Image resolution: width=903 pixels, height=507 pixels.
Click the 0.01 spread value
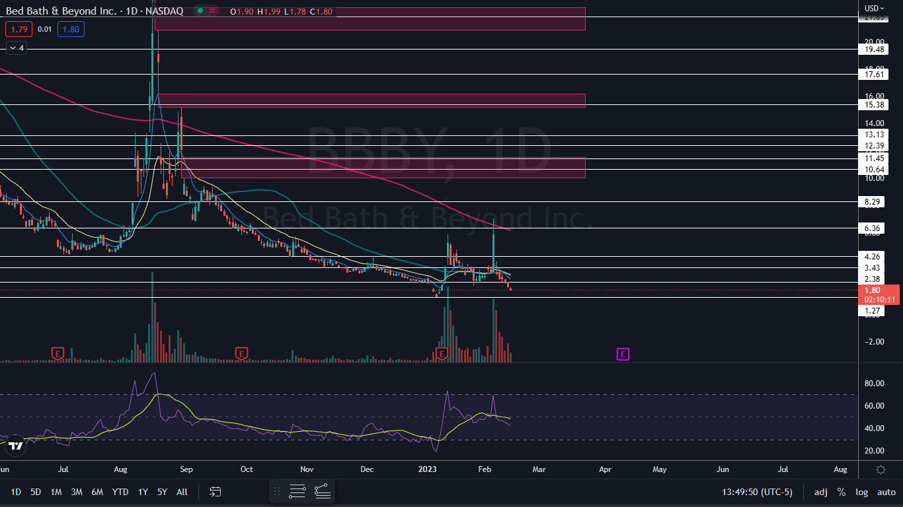coord(45,29)
